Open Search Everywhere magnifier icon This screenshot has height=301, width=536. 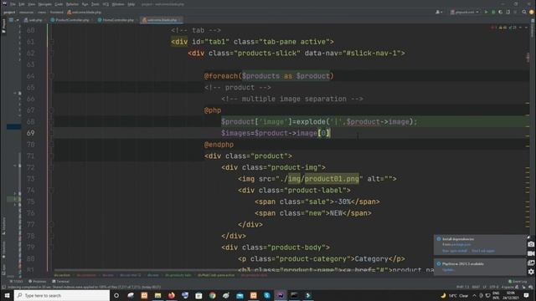coord(524,13)
